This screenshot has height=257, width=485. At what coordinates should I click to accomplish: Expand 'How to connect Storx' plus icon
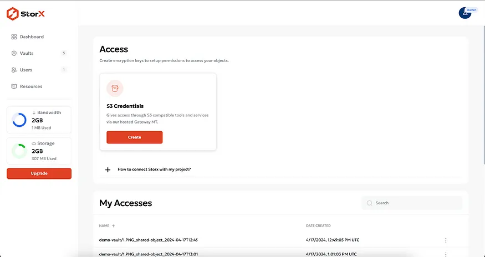point(108,169)
